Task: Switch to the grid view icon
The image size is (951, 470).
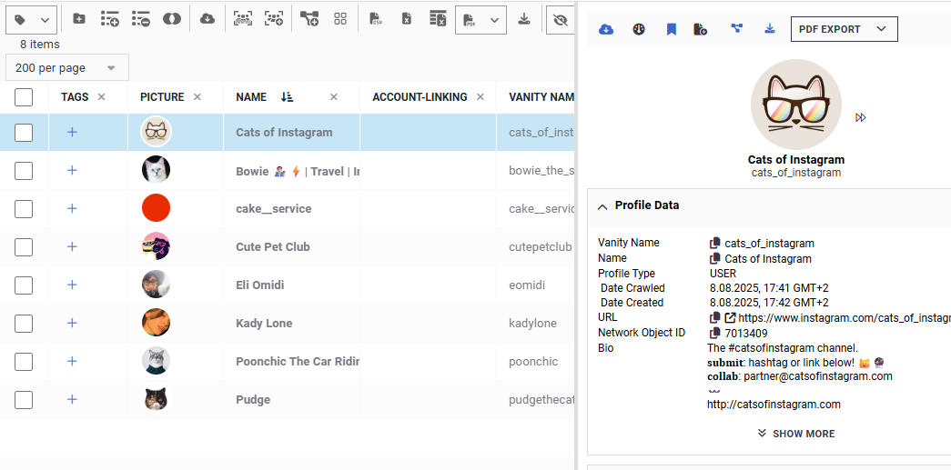Action: (340, 19)
